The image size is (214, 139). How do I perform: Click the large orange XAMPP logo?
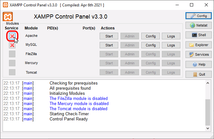point(8,17)
